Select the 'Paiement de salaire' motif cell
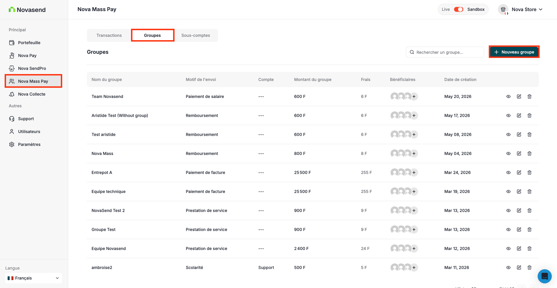The width and height of the screenshot is (557, 288). (x=205, y=96)
